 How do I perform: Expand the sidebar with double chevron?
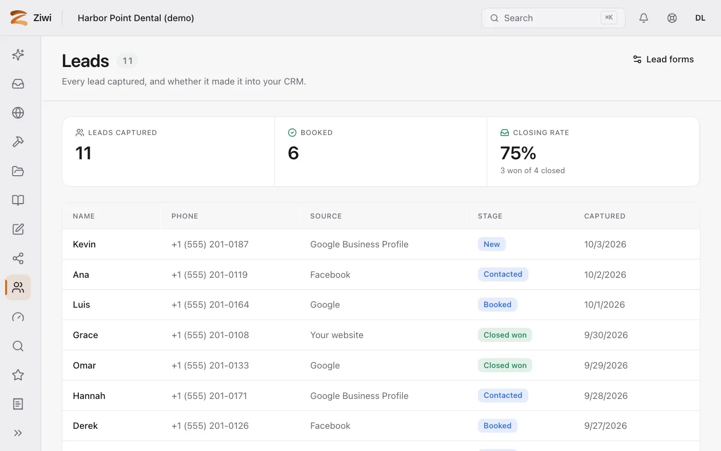(x=18, y=433)
